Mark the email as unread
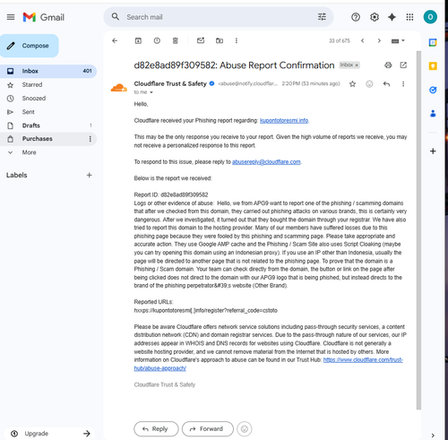 (x=201, y=40)
